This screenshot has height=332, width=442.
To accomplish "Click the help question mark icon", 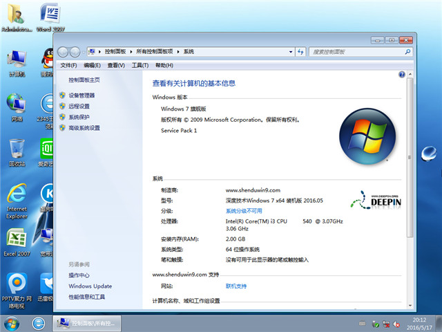I will point(402,74).
